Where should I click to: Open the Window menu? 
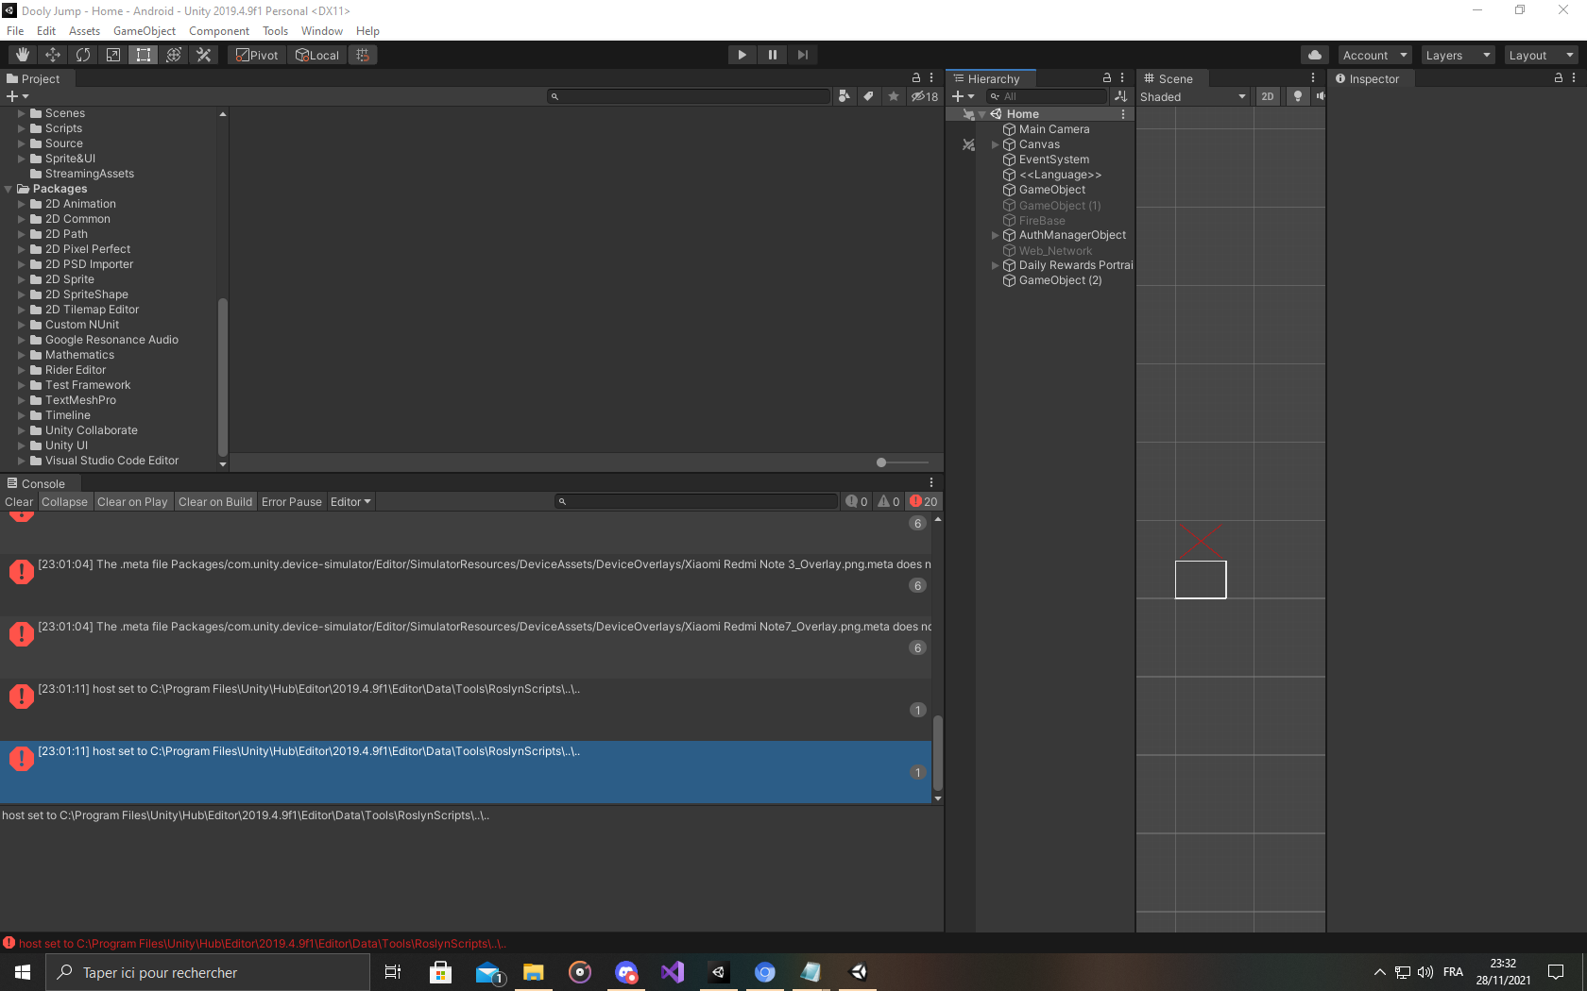pos(322,31)
